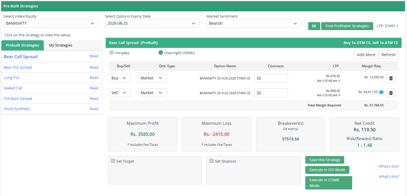Click margin value Rs. 43,411.53
The width and height of the screenshot is (407, 196).
[368, 92]
